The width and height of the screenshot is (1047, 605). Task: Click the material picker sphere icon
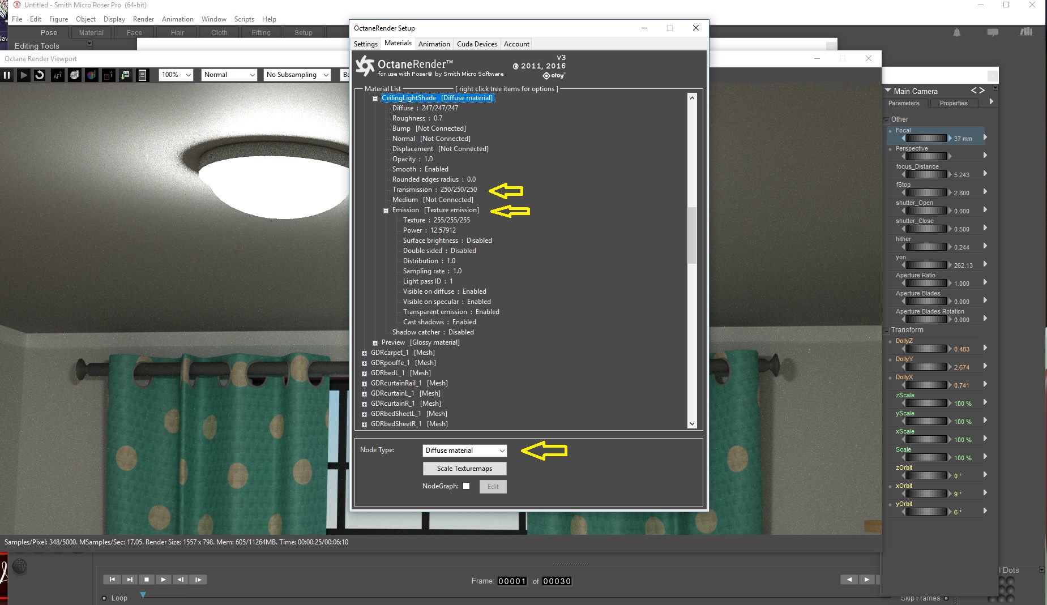coord(74,75)
